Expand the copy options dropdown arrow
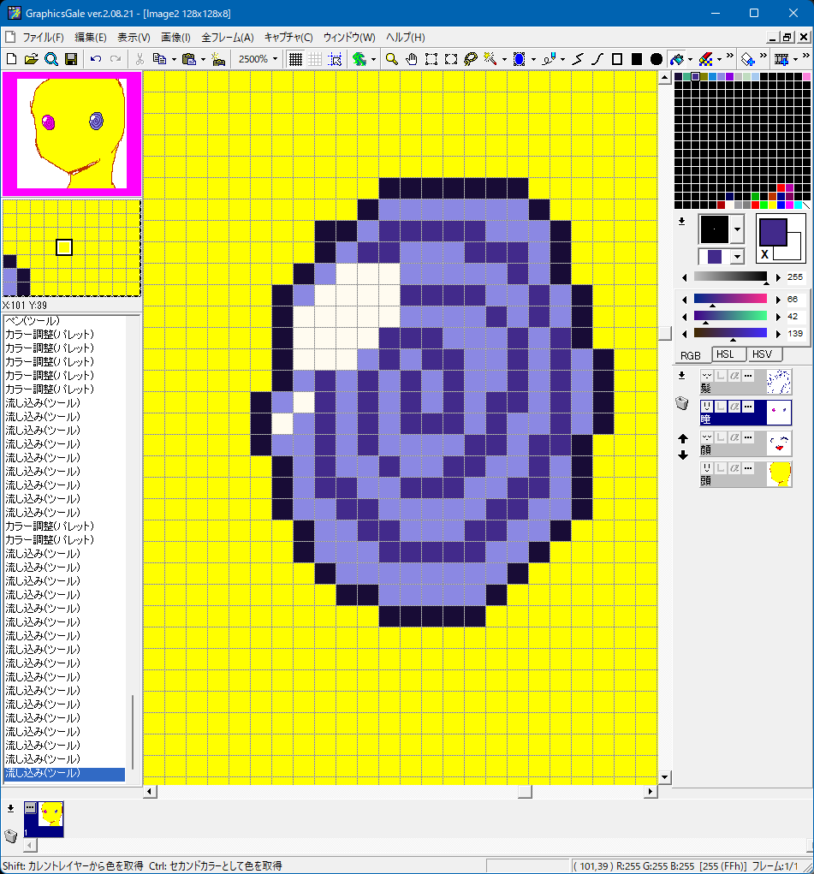Screen dimensions: 814x874 174,59
